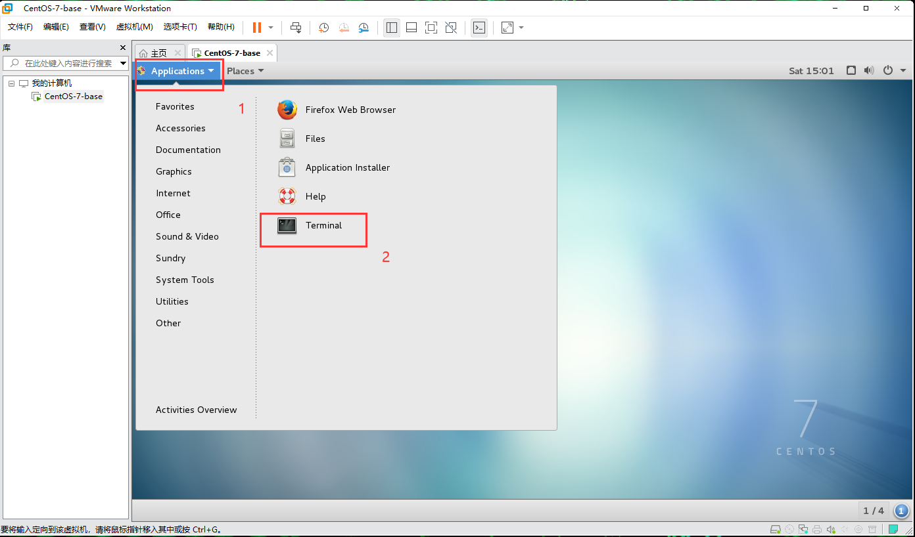Close the 主页 home tab
The image size is (915, 537).
[x=177, y=53]
